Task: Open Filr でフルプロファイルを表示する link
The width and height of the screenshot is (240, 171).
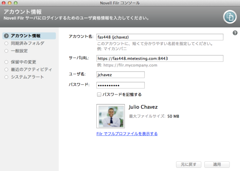Action: 127,134
